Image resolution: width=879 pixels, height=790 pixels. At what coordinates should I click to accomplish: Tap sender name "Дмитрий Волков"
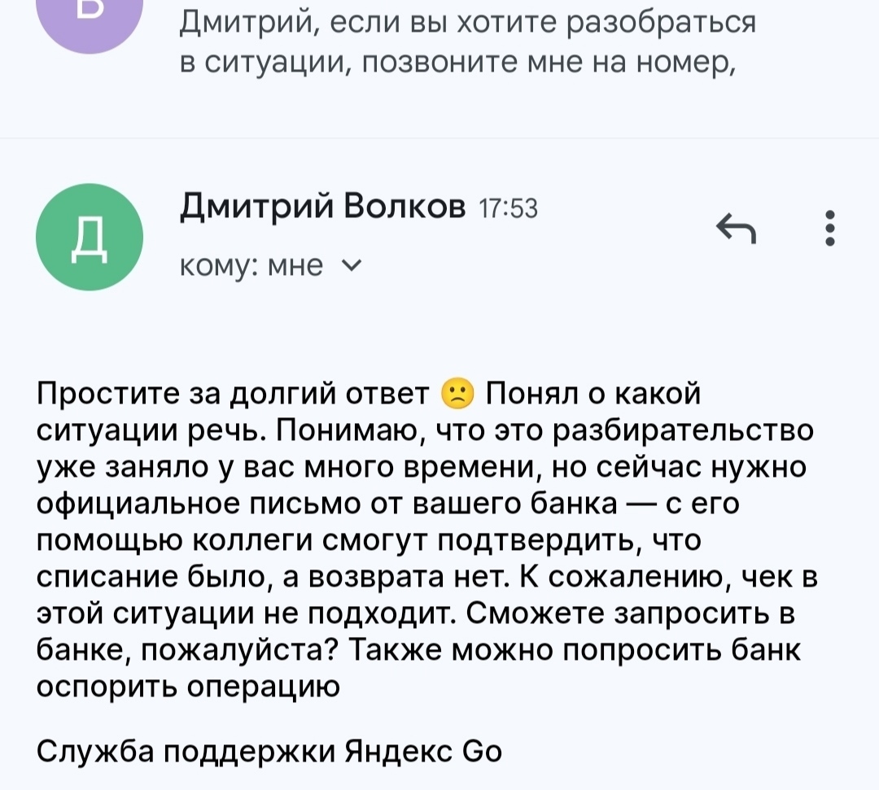point(321,211)
